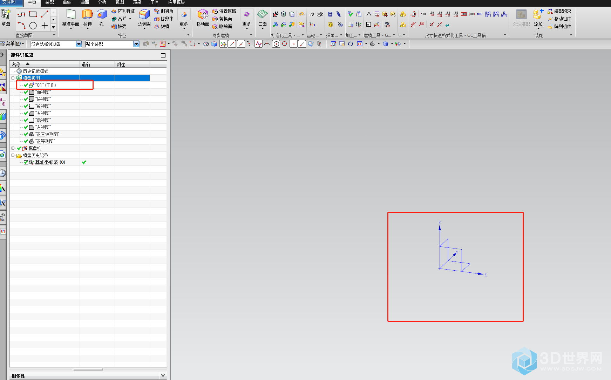Expand the 相依性 panel chevron
The height and width of the screenshot is (380, 611).
[163, 375]
